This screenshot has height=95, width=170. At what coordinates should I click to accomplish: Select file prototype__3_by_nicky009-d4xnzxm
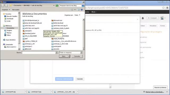pyautogui.click(x=64, y=41)
